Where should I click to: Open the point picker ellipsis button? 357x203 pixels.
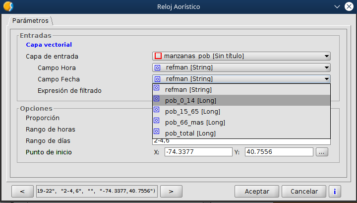click(322, 152)
